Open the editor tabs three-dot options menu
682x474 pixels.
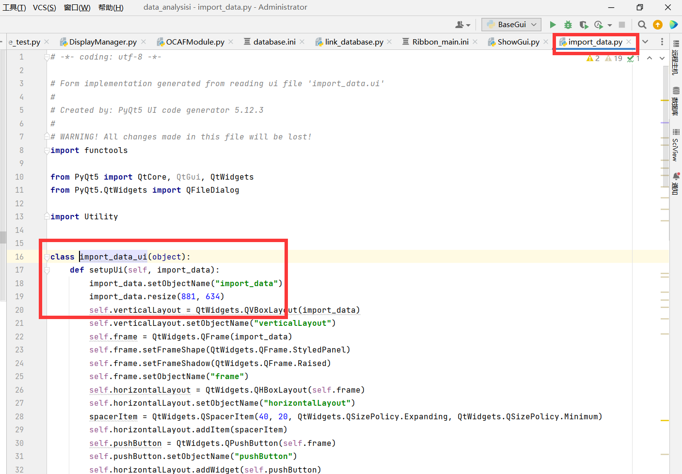[662, 42]
